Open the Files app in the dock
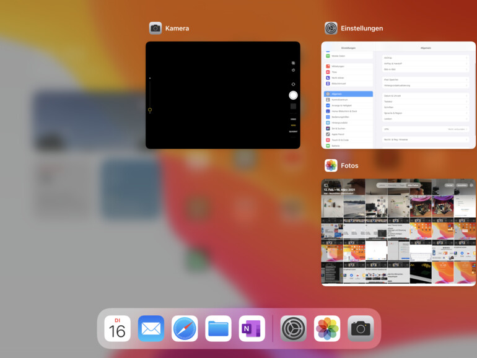Viewport: 477px width, 358px height. pos(218,328)
